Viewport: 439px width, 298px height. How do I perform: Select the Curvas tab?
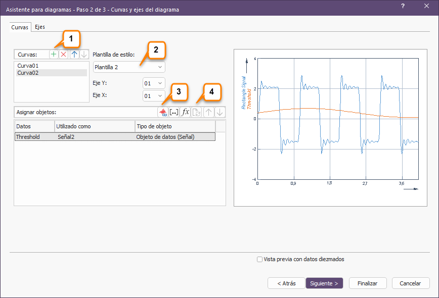tap(20, 27)
